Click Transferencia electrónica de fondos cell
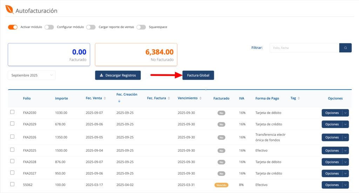359x193 pixels. (270, 137)
